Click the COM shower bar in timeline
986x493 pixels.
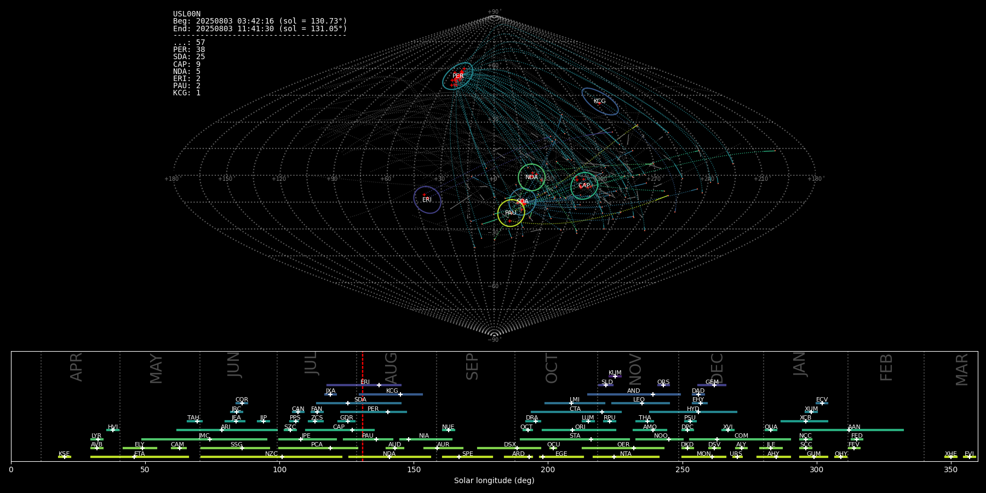click(x=740, y=439)
